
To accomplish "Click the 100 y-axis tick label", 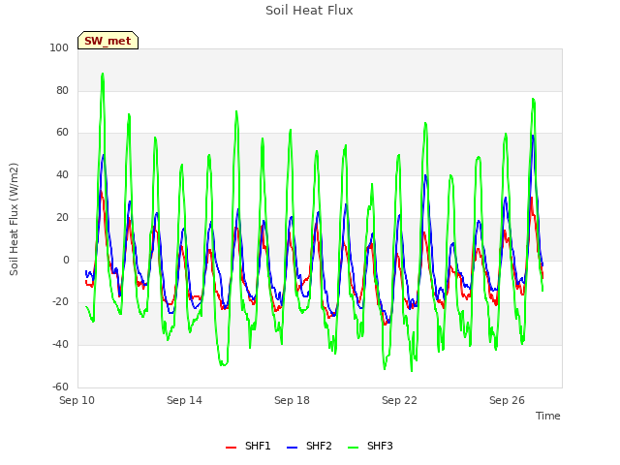I will coord(59,47).
